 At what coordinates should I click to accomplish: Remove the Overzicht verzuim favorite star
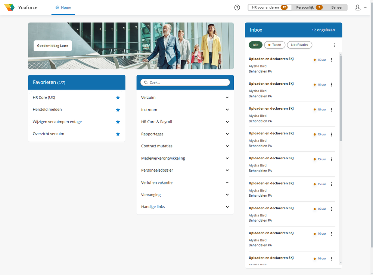tap(118, 134)
